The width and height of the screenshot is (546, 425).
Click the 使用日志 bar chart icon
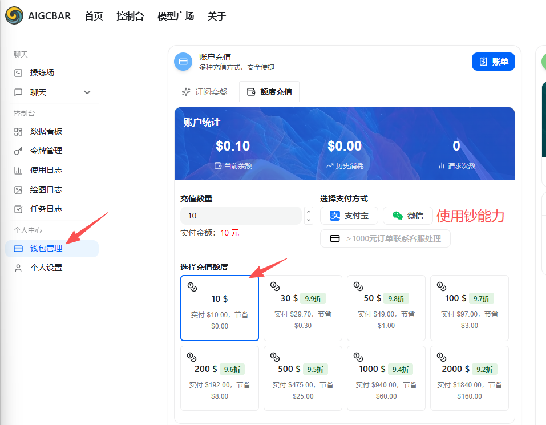point(18,171)
